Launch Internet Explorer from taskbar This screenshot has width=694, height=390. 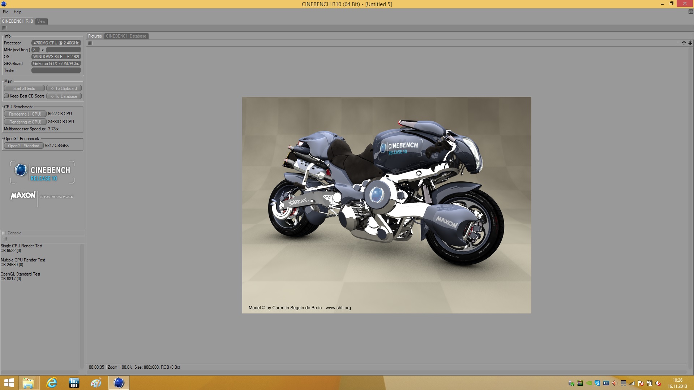coord(52,383)
